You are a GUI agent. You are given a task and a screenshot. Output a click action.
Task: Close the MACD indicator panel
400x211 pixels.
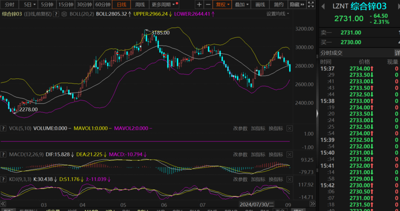tap(289, 154)
